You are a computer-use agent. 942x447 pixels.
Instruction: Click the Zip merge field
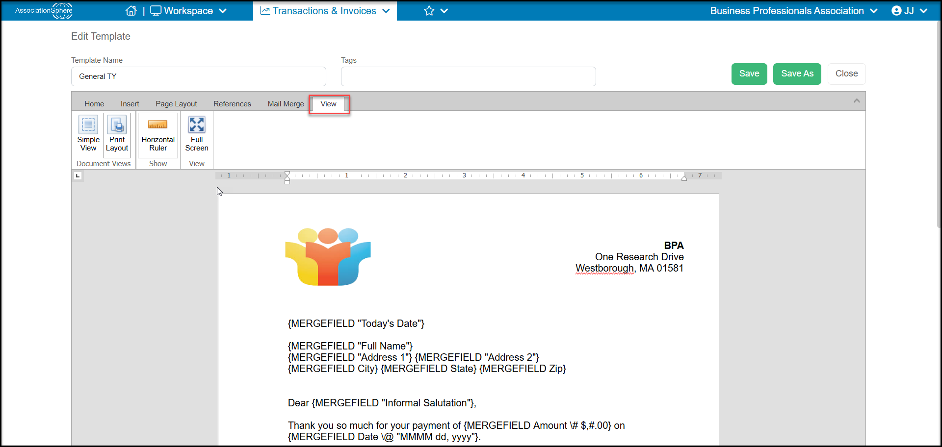pyautogui.click(x=523, y=369)
